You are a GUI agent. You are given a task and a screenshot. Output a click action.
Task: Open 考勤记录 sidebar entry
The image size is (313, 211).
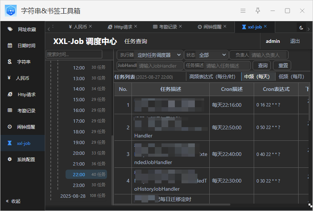click(22, 110)
